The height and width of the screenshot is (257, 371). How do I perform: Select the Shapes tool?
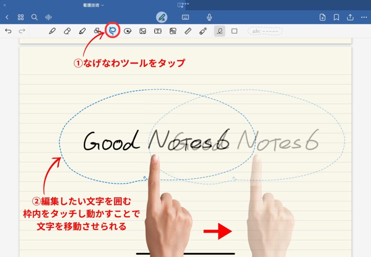(x=97, y=31)
